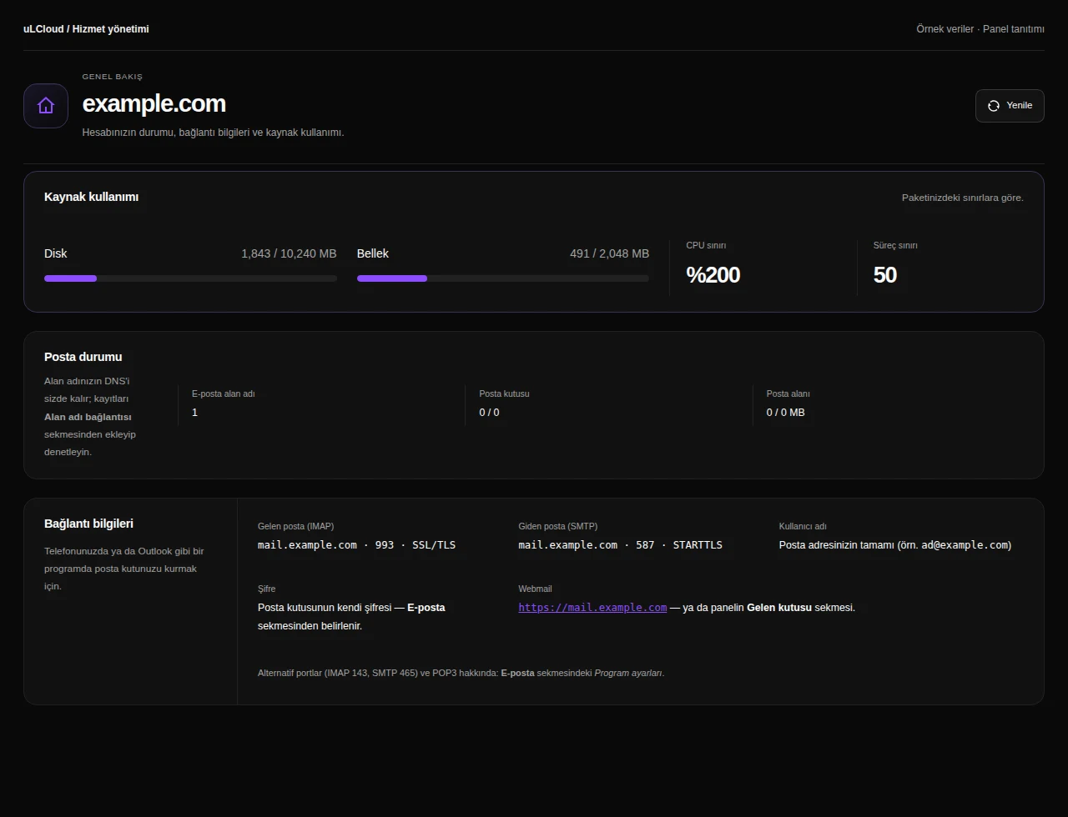Click the Şifre field label
This screenshot has height=817, width=1068.
point(266,589)
